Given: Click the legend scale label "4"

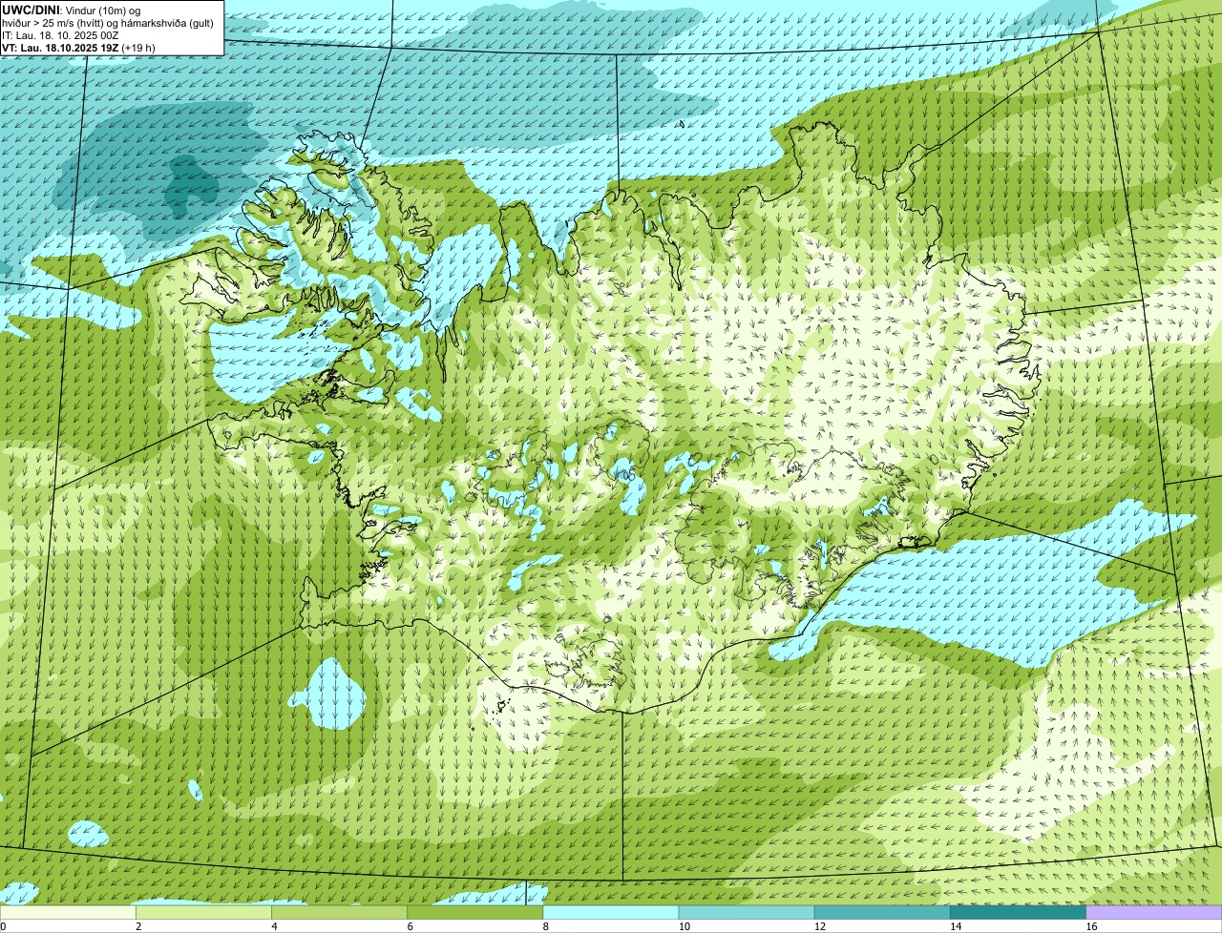Looking at the screenshot, I should [274, 926].
